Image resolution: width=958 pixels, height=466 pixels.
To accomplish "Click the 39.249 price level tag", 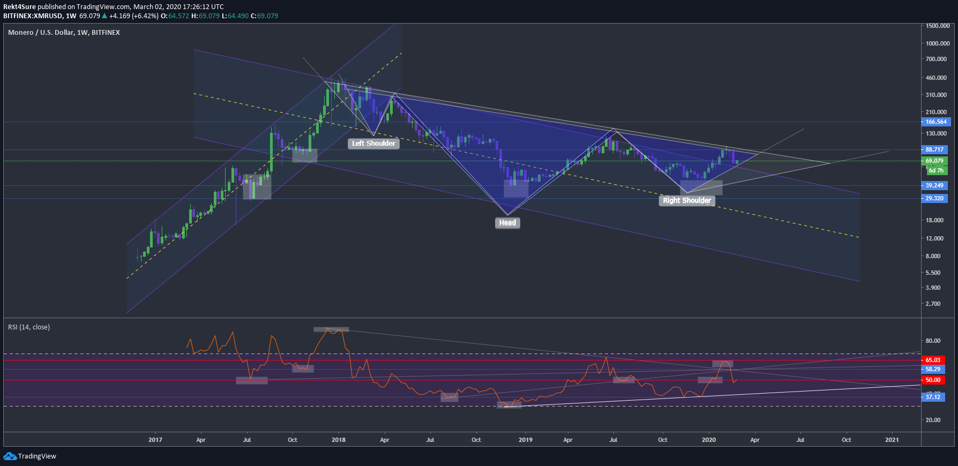I will [934, 185].
